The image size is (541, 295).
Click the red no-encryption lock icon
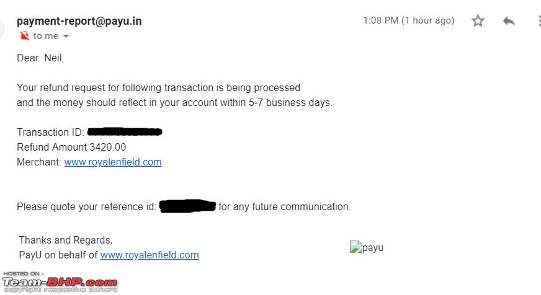pos(24,35)
